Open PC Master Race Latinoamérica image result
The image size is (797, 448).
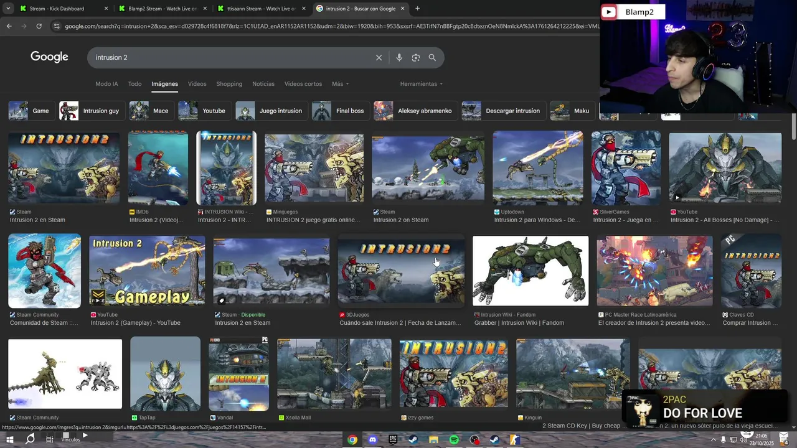(654, 271)
